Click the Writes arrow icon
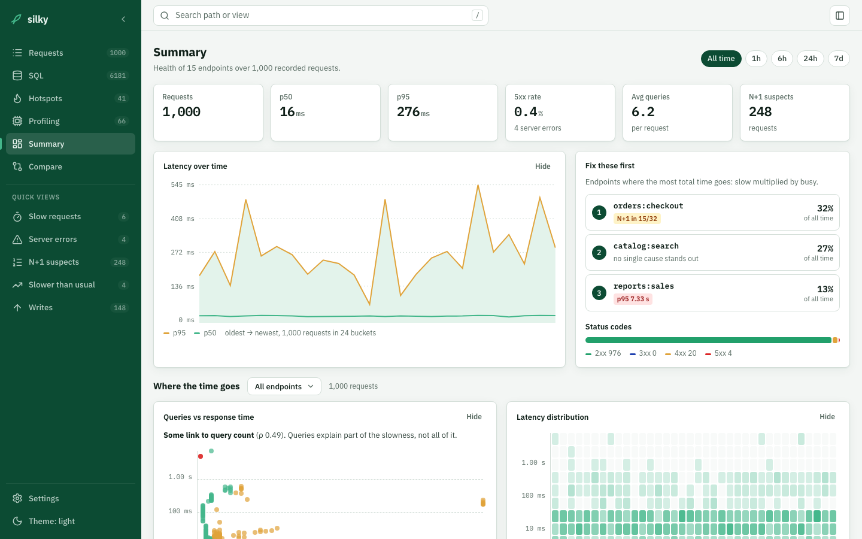 (17, 308)
